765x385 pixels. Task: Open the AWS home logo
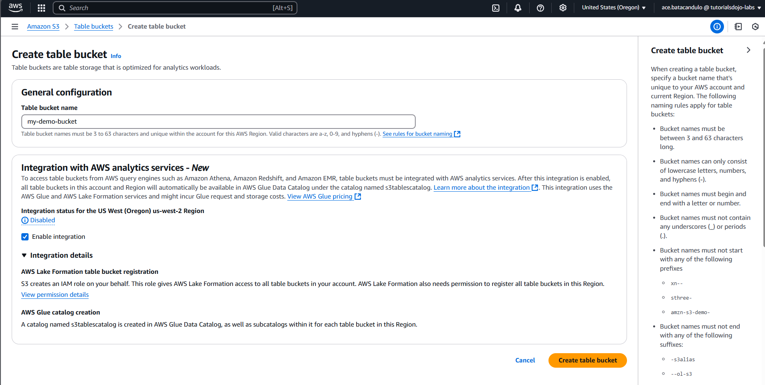(x=16, y=8)
